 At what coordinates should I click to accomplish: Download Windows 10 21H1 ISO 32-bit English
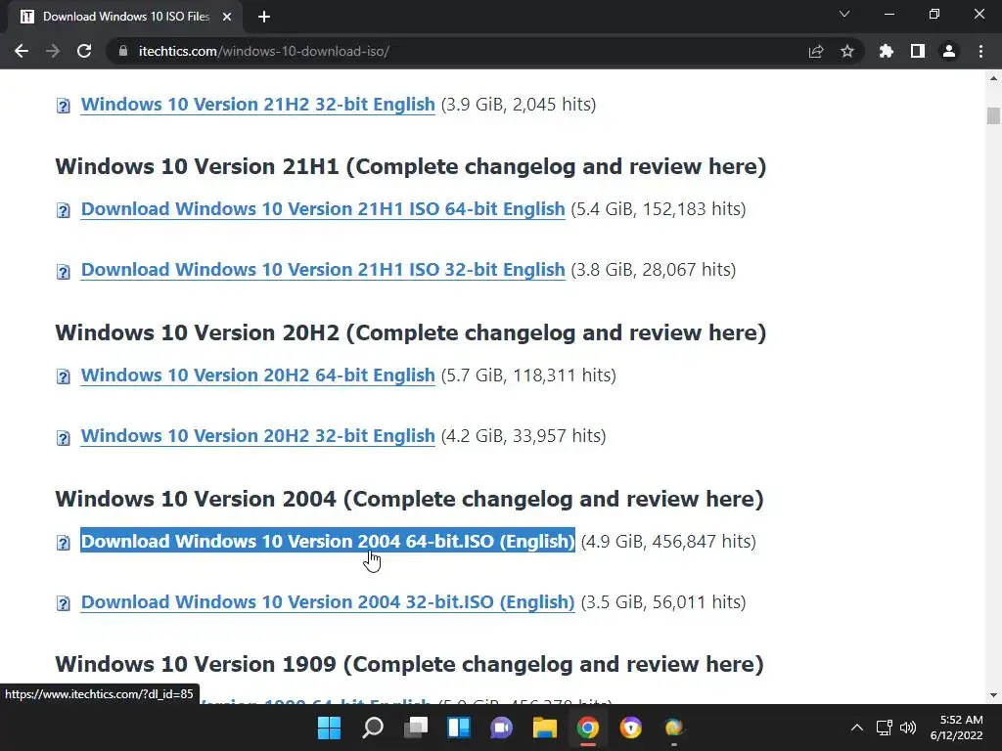click(x=323, y=270)
